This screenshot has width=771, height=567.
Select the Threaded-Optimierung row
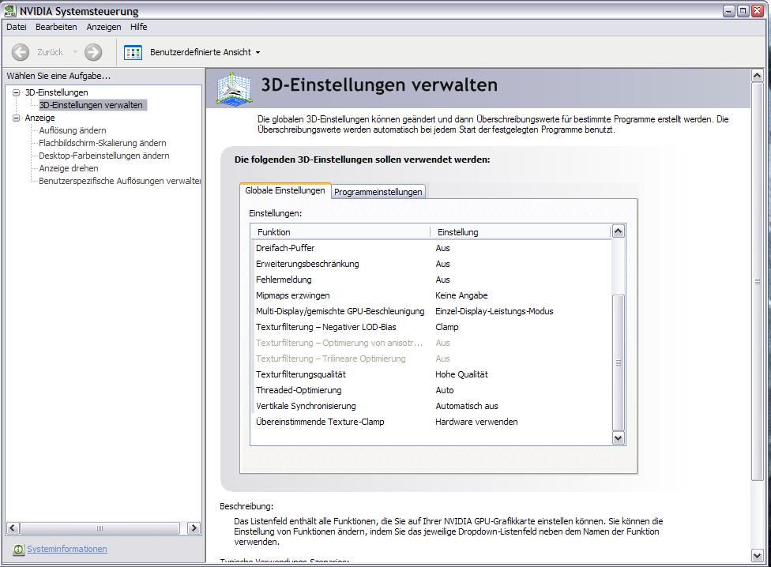pyautogui.click(x=431, y=390)
